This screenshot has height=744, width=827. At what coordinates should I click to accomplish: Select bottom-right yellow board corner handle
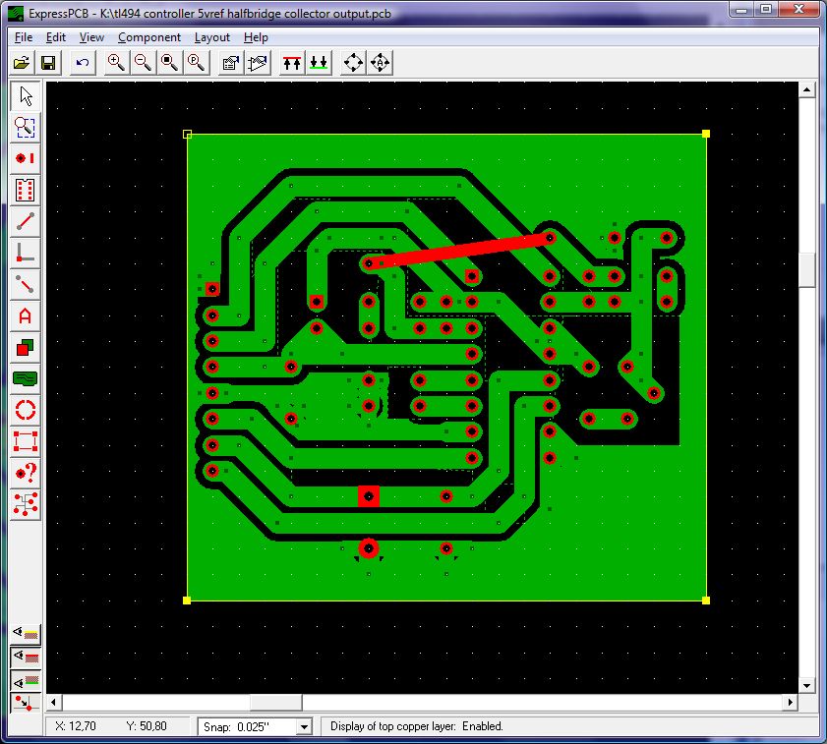click(x=706, y=601)
